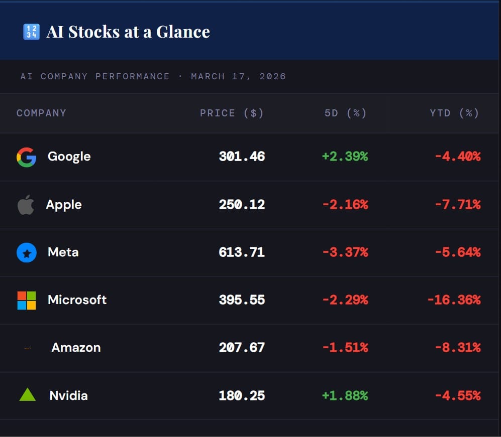Click the AI Stocks at a Glance title
501x437 pixels.
pos(128,32)
